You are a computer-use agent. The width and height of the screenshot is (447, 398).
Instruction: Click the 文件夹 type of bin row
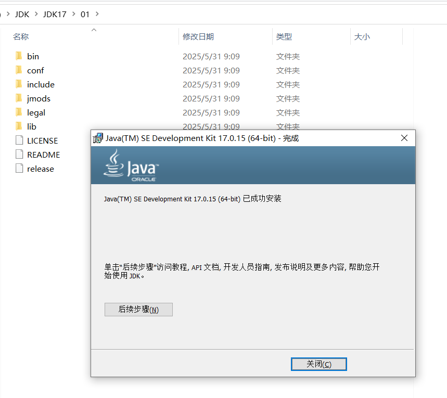pyautogui.click(x=288, y=57)
